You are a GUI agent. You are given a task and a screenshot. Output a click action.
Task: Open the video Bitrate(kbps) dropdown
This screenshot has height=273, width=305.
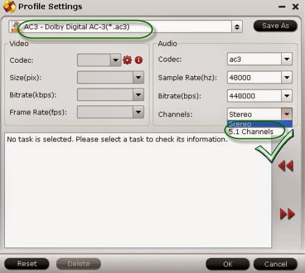point(138,94)
